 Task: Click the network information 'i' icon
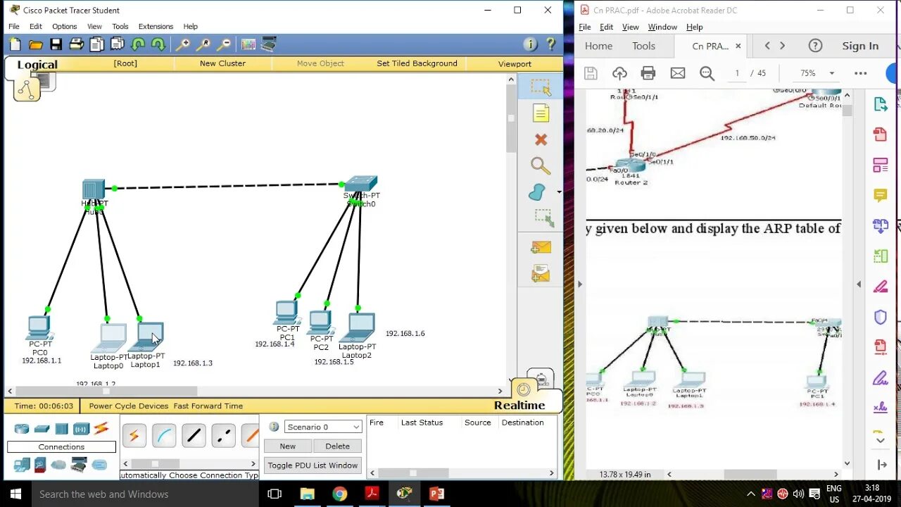pos(530,44)
